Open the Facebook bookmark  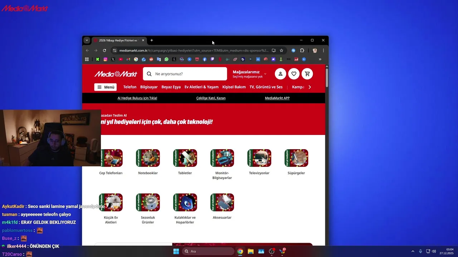point(205,59)
